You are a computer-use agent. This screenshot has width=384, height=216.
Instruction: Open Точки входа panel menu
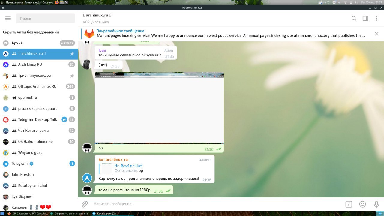coord(33,2)
